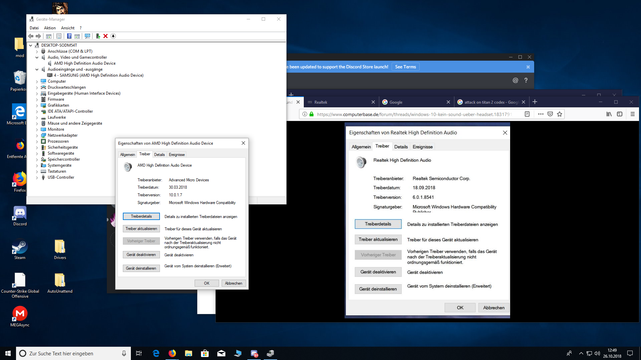Expand the Grafikkarten node

[37, 105]
